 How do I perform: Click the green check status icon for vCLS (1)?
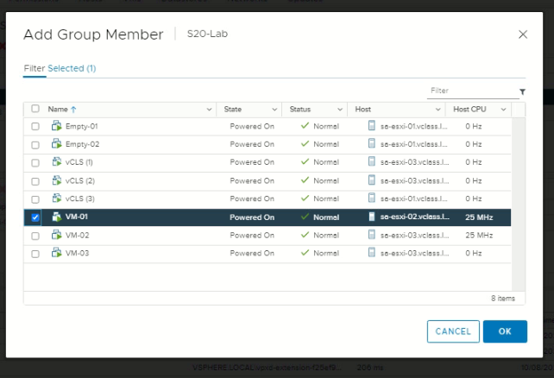(305, 161)
